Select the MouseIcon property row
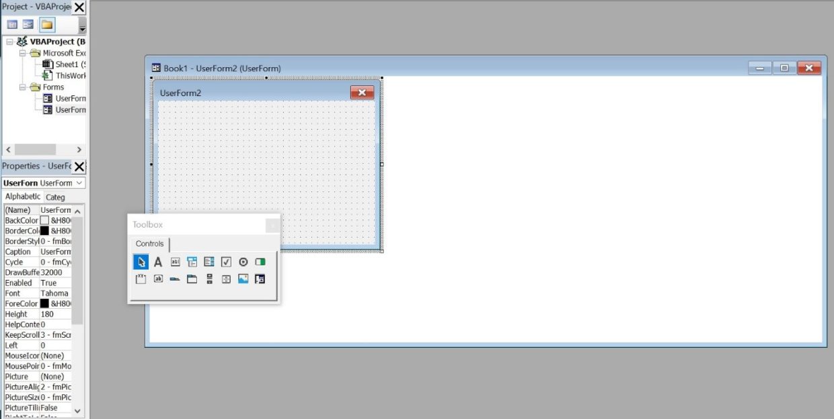The height and width of the screenshot is (419, 834). [x=38, y=355]
